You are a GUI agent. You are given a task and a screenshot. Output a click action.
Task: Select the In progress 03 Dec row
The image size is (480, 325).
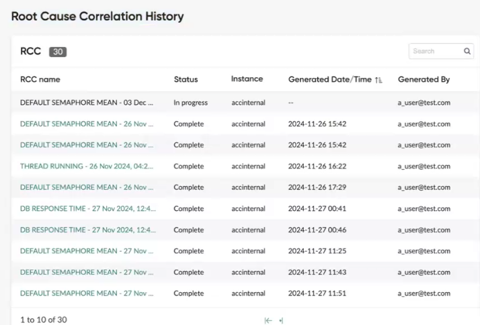pyautogui.click(x=245, y=103)
